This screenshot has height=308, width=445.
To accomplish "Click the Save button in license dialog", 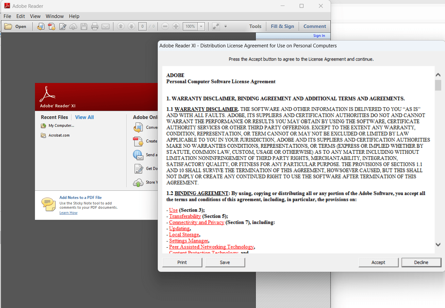I will tap(225, 262).
